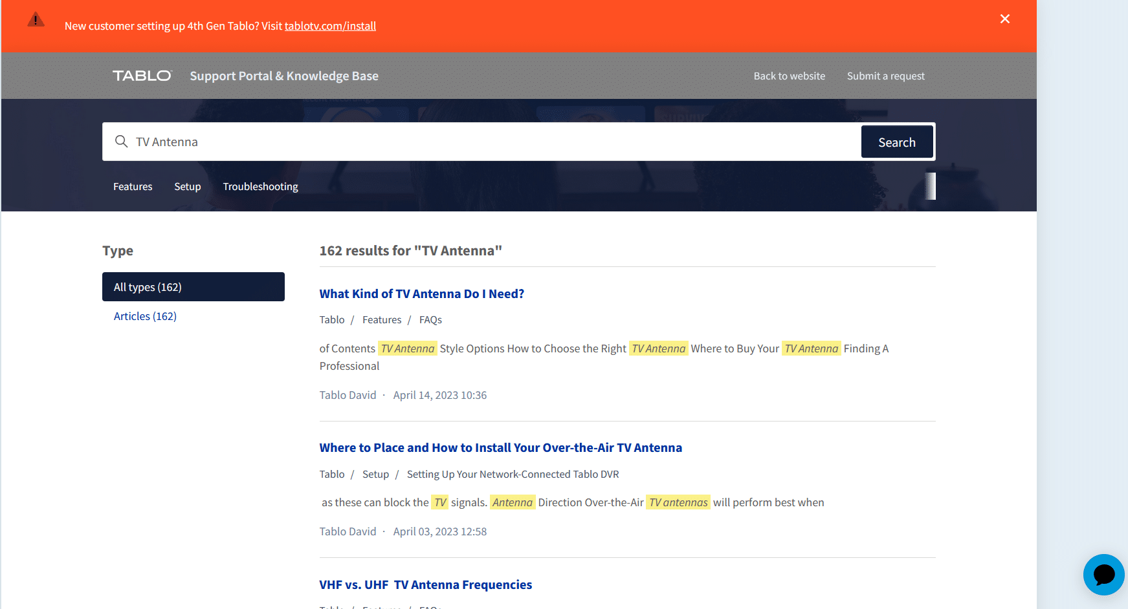Select the Features category tab

[x=133, y=186]
